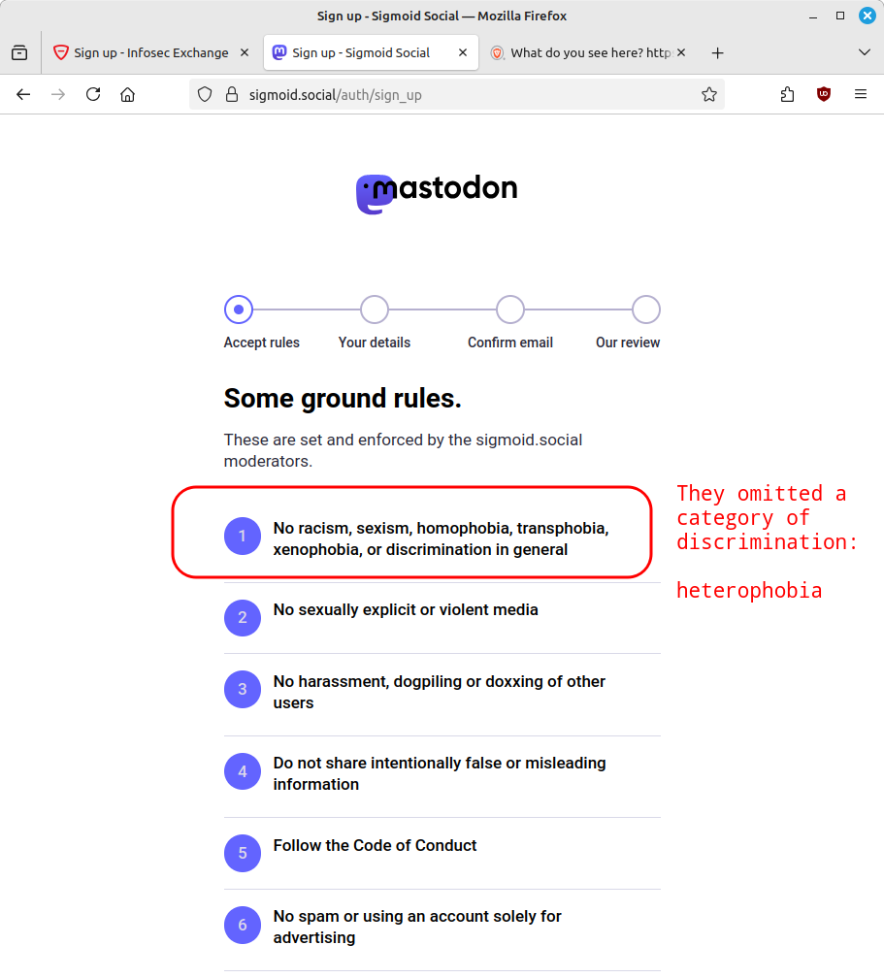Click the Mastodon logo
Viewport: 884px width, 978px height.
point(437,193)
